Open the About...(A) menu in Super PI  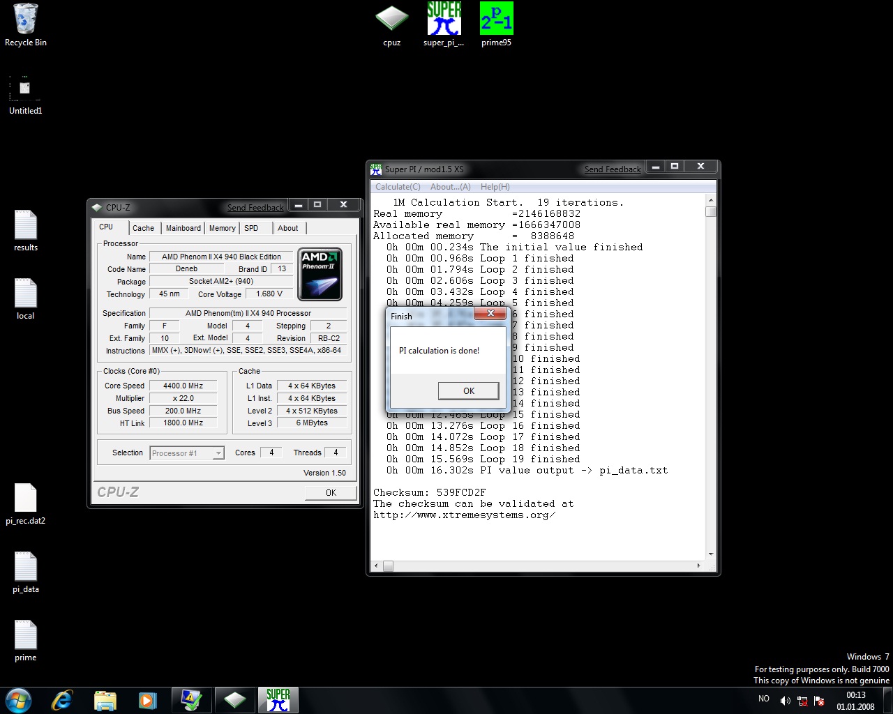[x=451, y=187]
